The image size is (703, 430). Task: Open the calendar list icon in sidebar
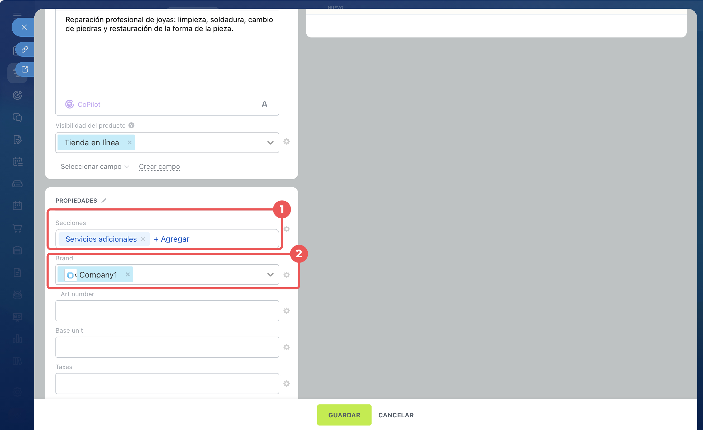tap(17, 162)
